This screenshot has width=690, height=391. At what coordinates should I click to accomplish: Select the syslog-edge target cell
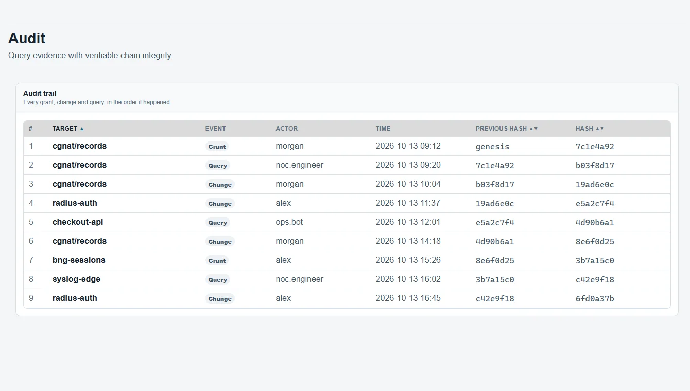(76, 279)
